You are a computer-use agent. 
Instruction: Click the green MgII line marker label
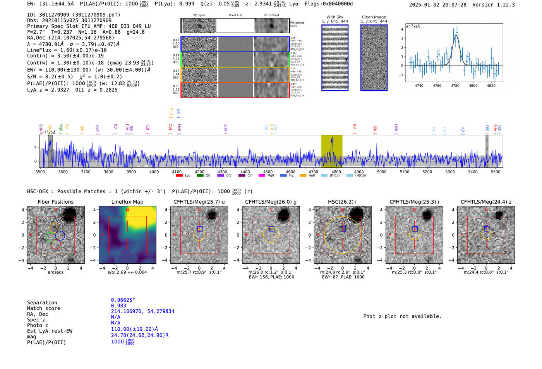(x=61, y=129)
